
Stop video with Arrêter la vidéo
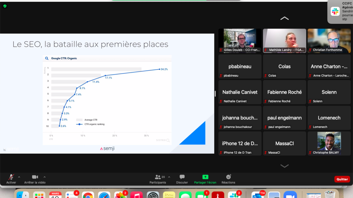[35, 179]
